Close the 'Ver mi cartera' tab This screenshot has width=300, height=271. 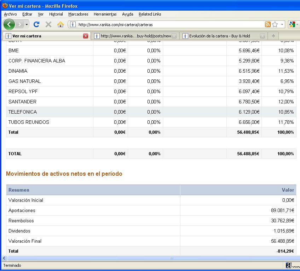(86, 36)
